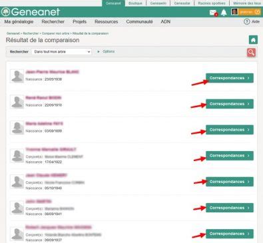This screenshot has width=263, height=243.
Task: Select the ADN menu item
Action: 166,21
